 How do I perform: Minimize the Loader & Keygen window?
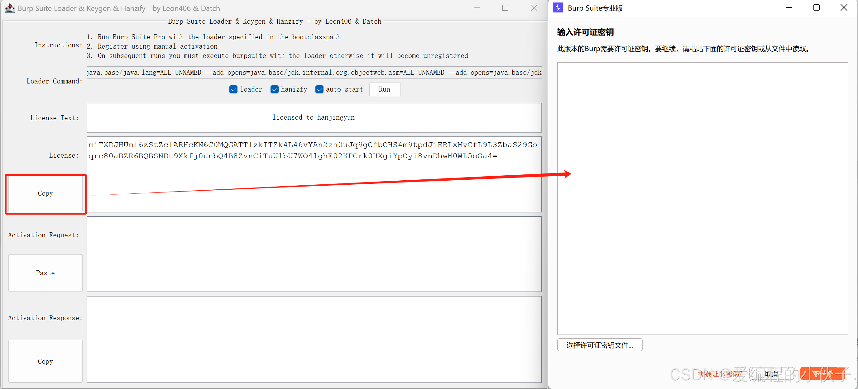tap(477, 8)
